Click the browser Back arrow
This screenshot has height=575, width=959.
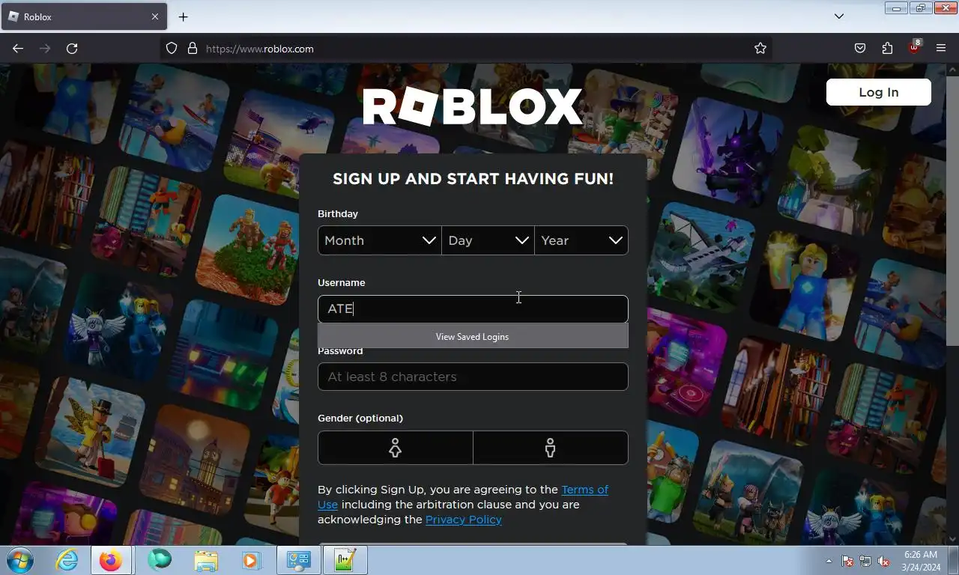click(18, 49)
